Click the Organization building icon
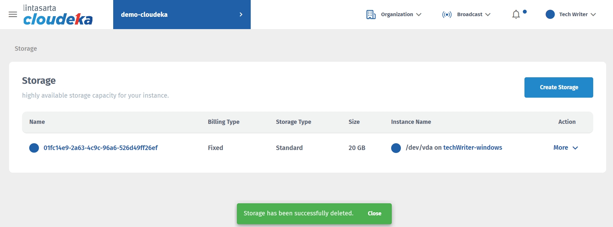The image size is (613, 227). [x=371, y=15]
